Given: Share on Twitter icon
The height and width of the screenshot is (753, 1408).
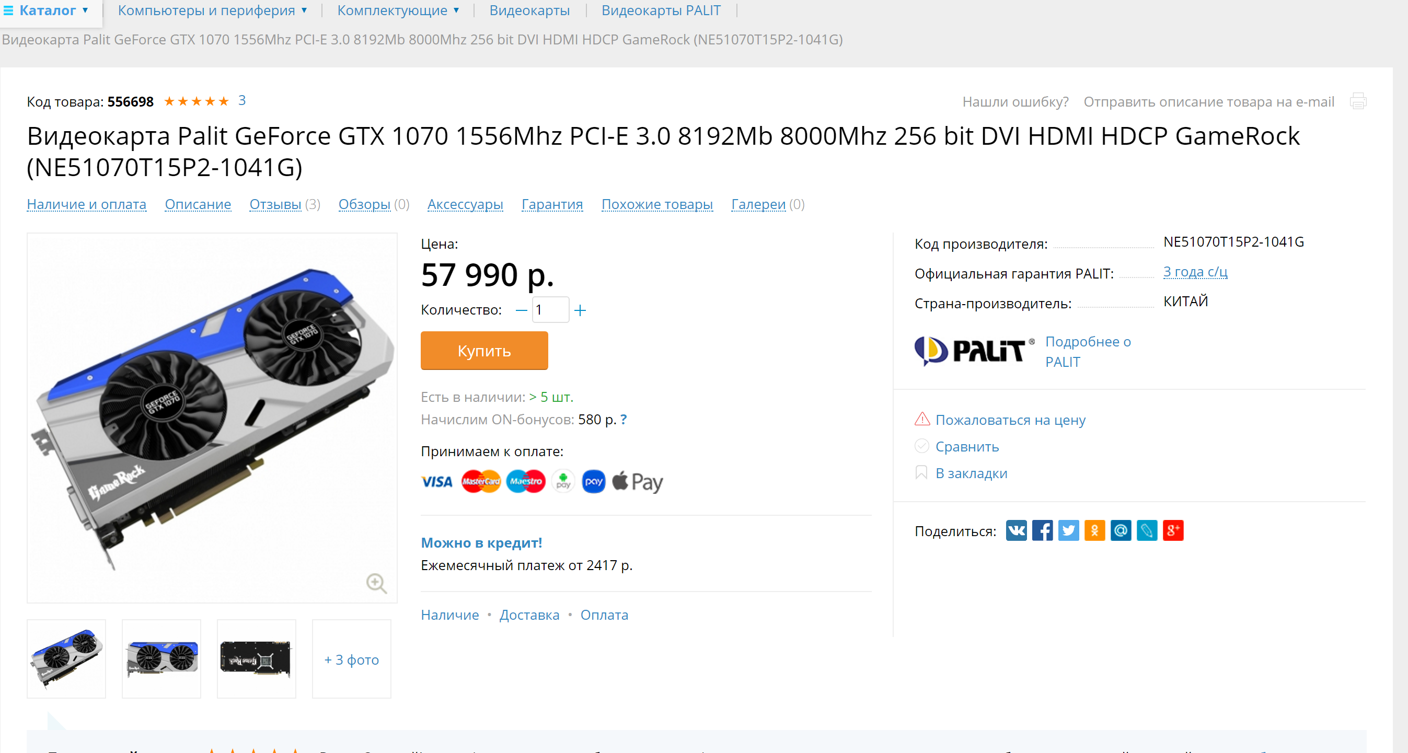Looking at the screenshot, I should pos(1069,530).
